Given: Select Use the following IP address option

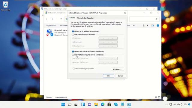Looking at the screenshot, I should pos(73,35).
